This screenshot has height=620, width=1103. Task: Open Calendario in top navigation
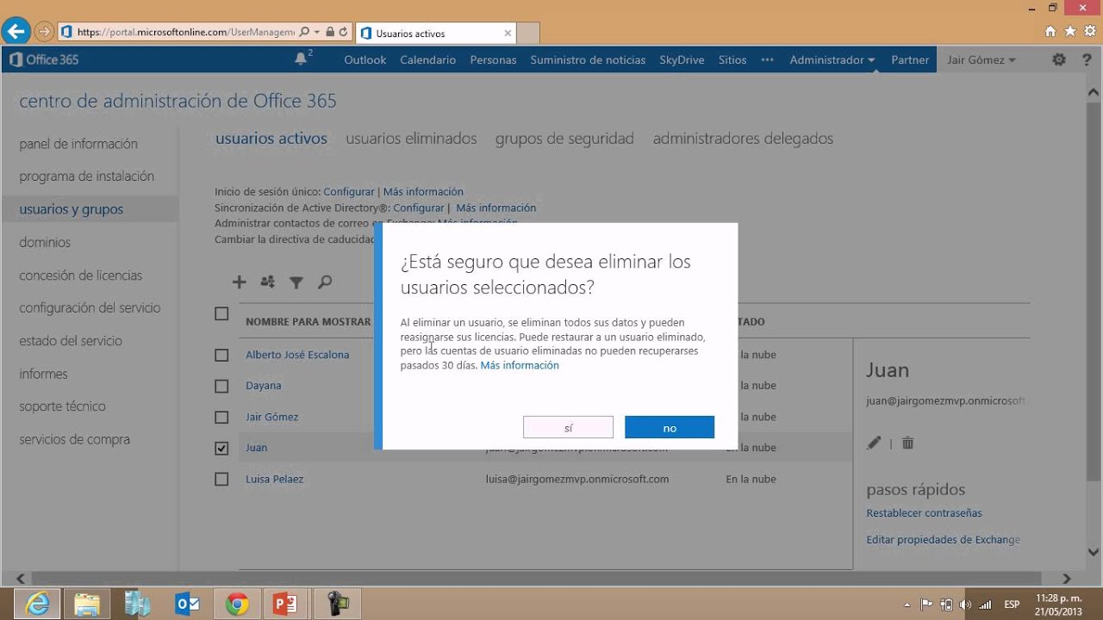(428, 59)
